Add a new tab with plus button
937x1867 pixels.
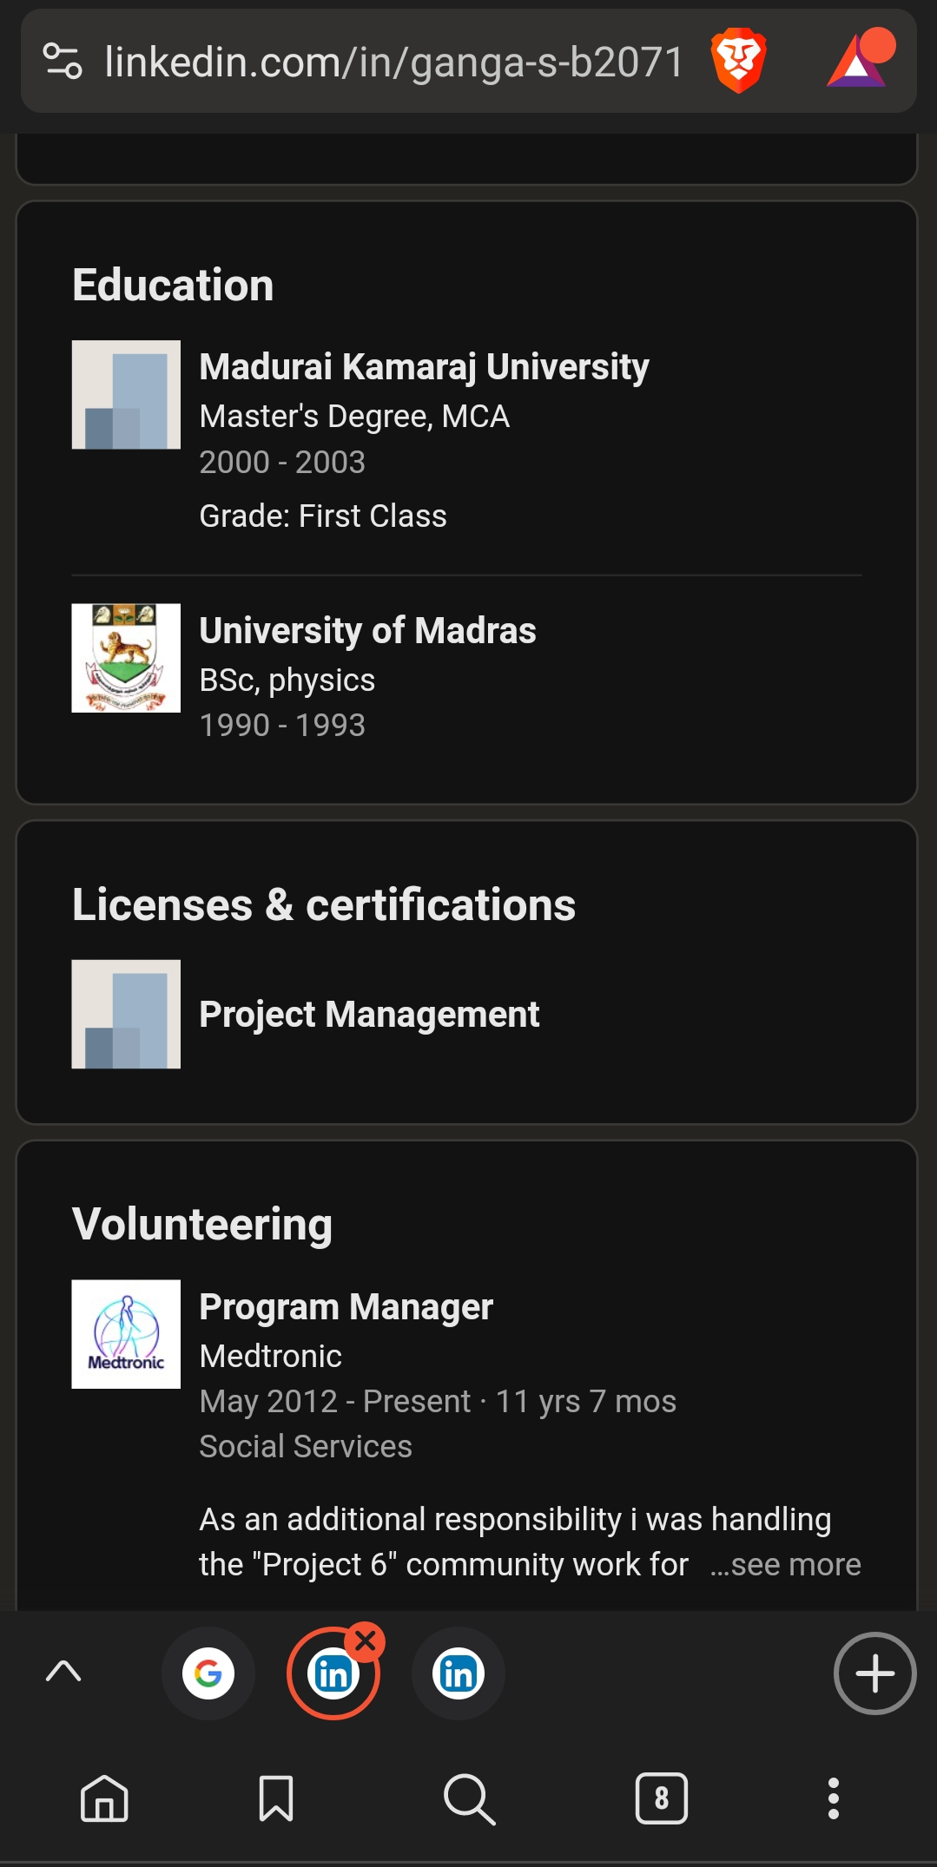point(874,1673)
